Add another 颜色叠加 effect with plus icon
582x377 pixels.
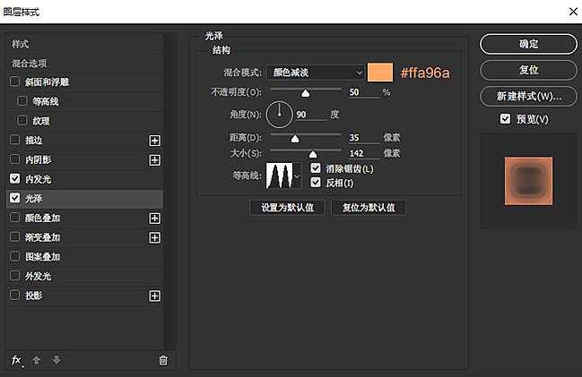(x=154, y=218)
